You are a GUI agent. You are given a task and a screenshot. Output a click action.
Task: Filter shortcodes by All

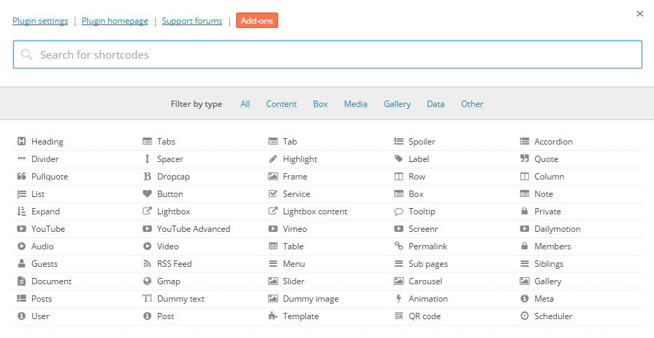[245, 104]
